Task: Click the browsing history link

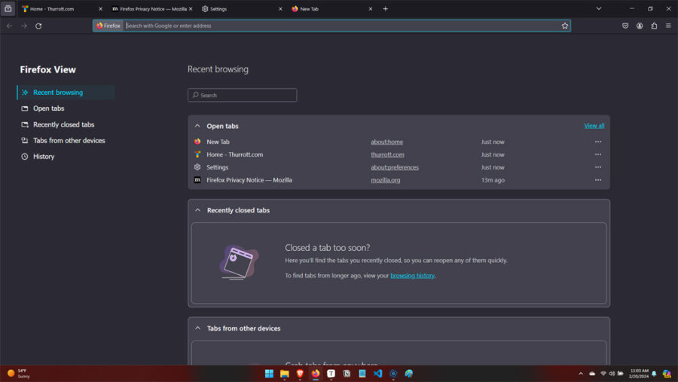Action: [413, 276]
